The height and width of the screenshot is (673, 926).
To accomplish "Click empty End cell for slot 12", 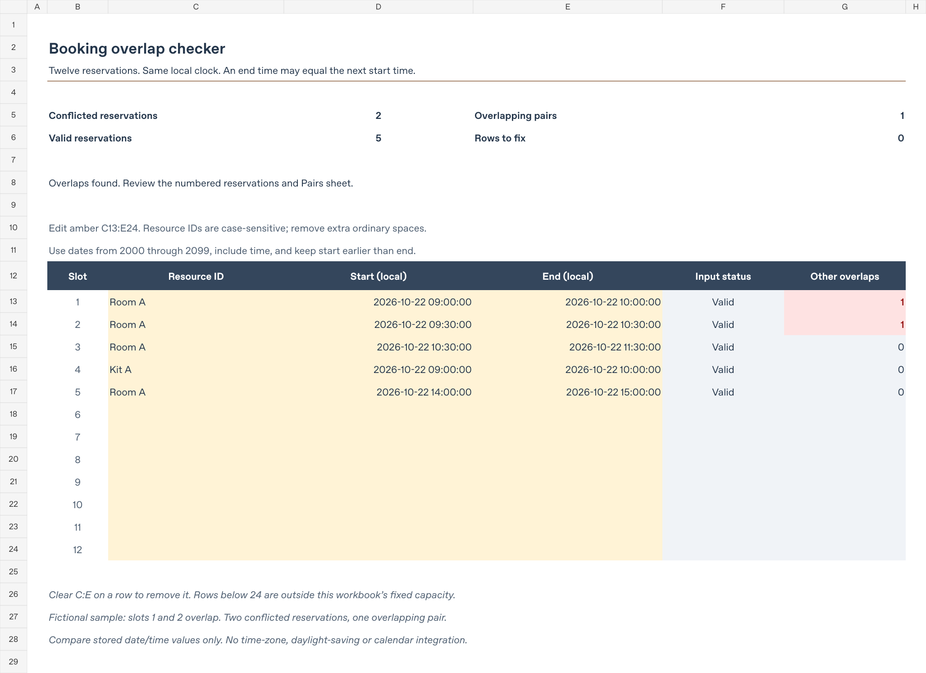I will pyautogui.click(x=568, y=550).
